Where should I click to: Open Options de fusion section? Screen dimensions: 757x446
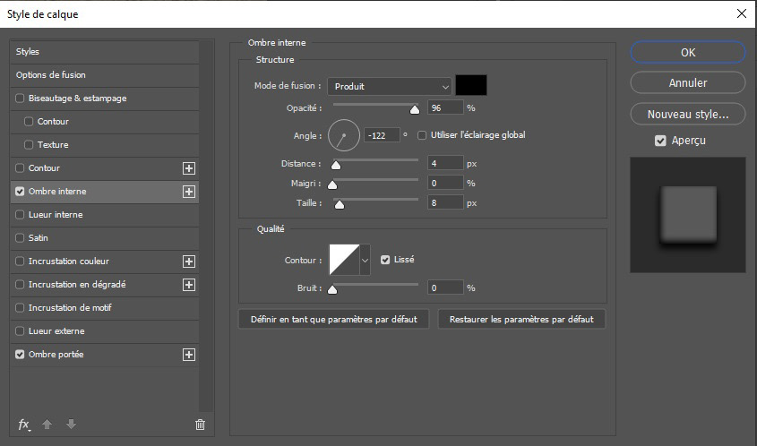[x=105, y=75]
